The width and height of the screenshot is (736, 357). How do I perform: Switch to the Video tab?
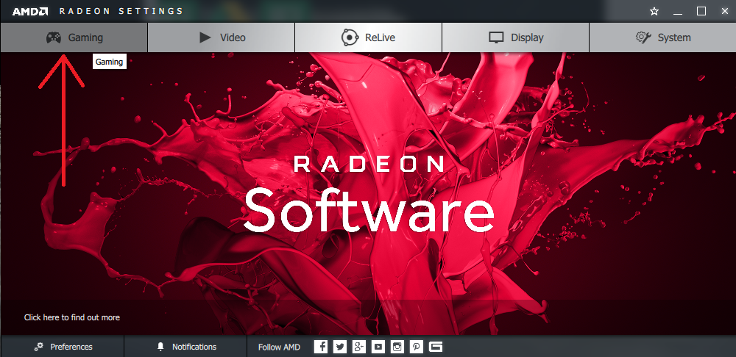coord(221,37)
